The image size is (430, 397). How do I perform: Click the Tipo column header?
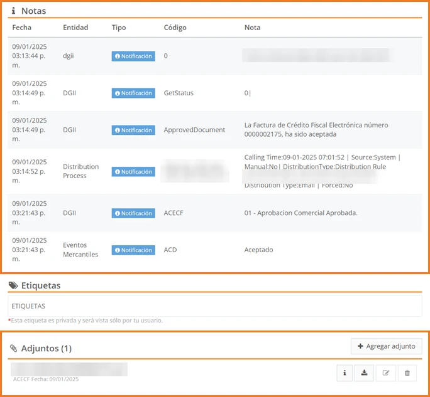point(119,28)
